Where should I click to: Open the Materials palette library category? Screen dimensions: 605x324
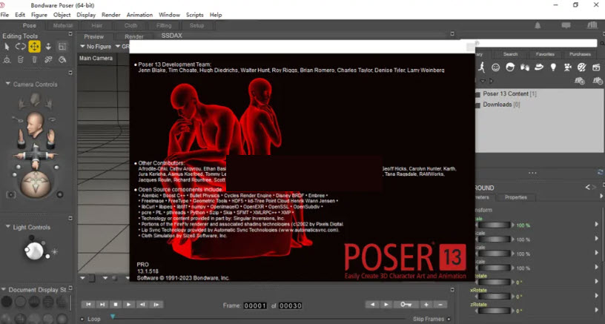point(582,67)
